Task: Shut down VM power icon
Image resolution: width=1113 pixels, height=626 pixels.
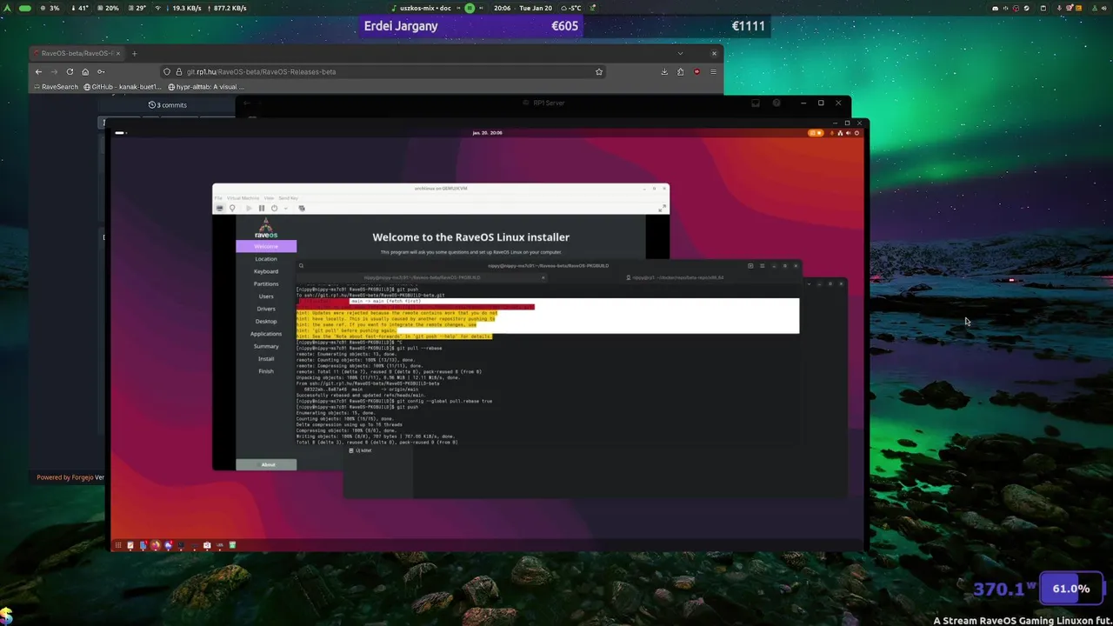Action: [274, 208]
